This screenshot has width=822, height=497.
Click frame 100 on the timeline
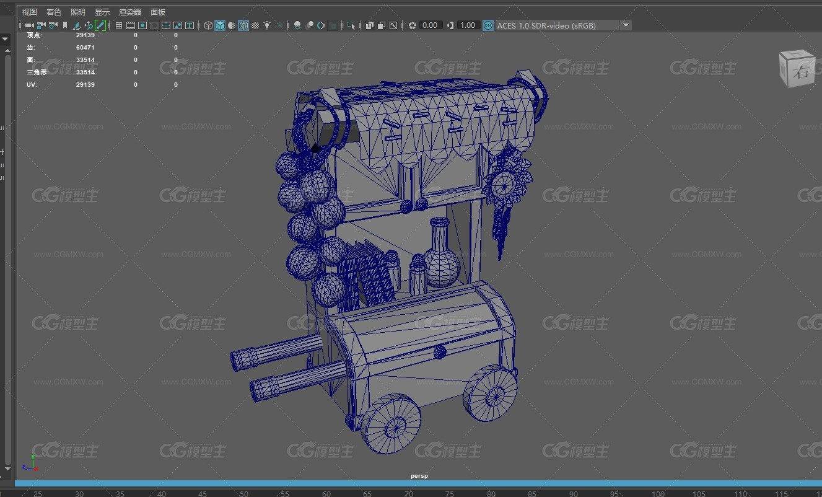[658, 494]
